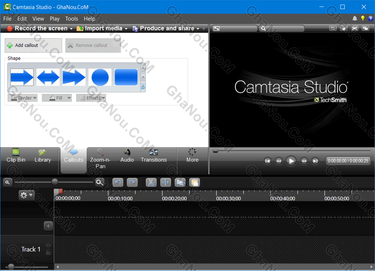
Task: Open notifications bell icon
Action: 355,18
